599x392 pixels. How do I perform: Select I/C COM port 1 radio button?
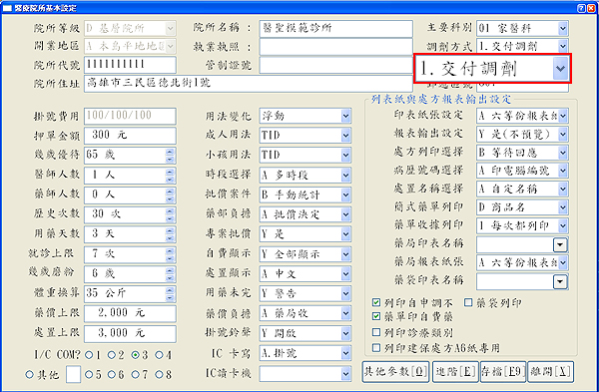coord(89,355)
